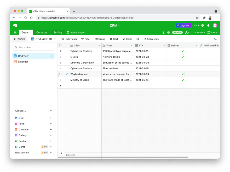Open the Color options in toolbar
230x172 pixels.
pyautogui.click(x=127, y=39)
